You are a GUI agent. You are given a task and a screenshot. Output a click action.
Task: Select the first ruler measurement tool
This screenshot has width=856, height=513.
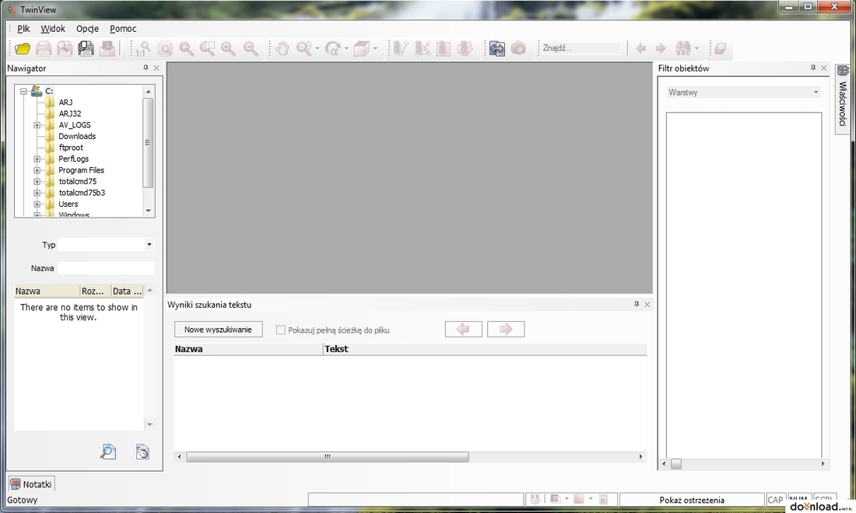[x=400, y=48]
